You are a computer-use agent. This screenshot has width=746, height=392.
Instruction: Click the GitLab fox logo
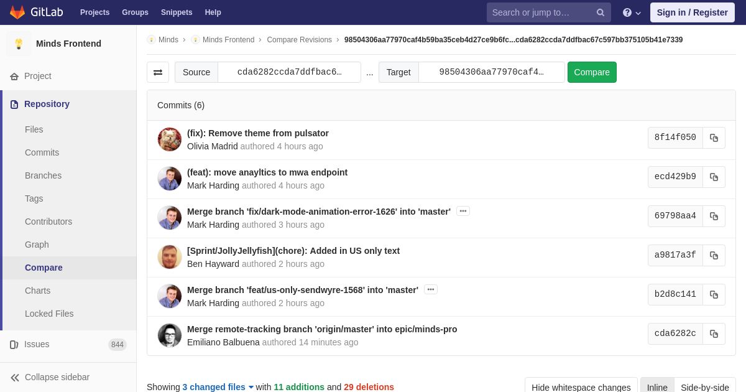click(x=17, y=12)
